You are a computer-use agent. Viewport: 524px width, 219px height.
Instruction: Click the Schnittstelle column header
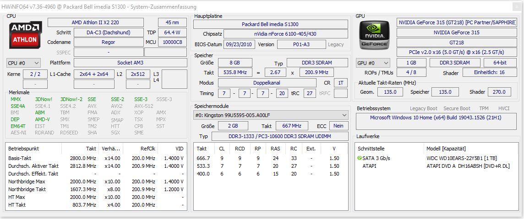coord(390,149)
